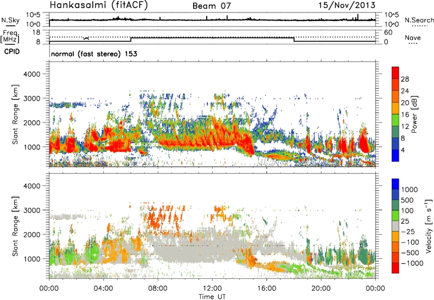
Task: Click the 500 tick on Velocity colorbar
Action: 407,200
